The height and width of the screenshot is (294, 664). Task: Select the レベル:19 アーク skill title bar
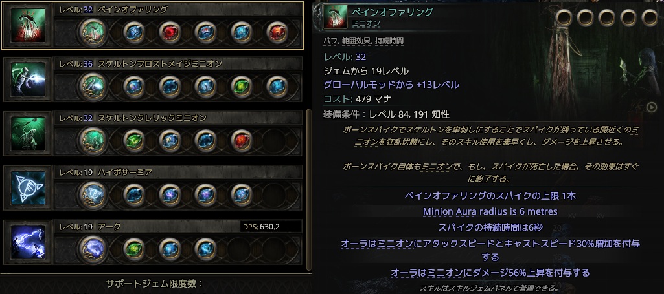[178, 226]
